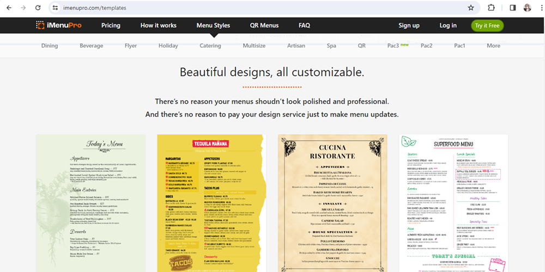Go back using browser back arrow

[9, 8]
